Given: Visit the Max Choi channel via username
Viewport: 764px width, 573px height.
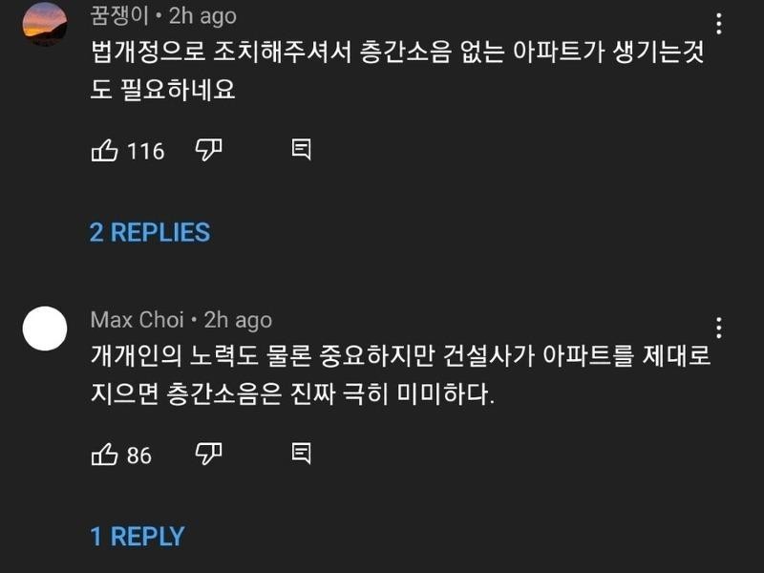Looking at the screenshot, I should pyautogui.click(x=138, y=320).
